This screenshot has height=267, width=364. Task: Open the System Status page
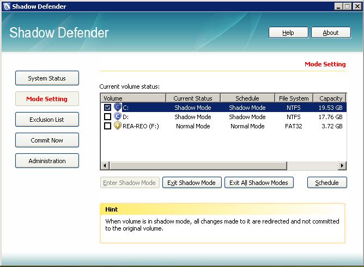pos(47,78)
